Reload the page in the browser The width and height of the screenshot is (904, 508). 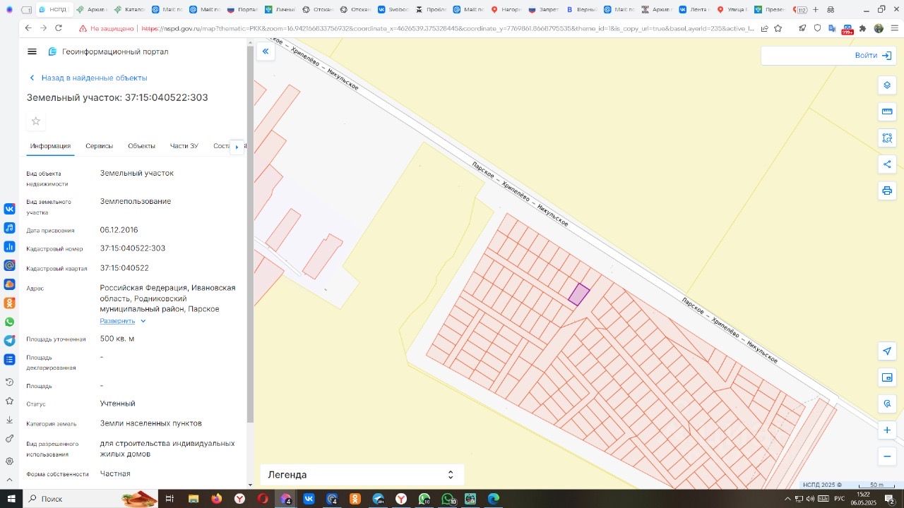(59, 28)
